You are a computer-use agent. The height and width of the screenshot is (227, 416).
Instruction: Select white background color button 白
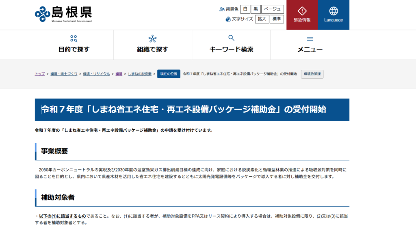click(x=245, y=9)
